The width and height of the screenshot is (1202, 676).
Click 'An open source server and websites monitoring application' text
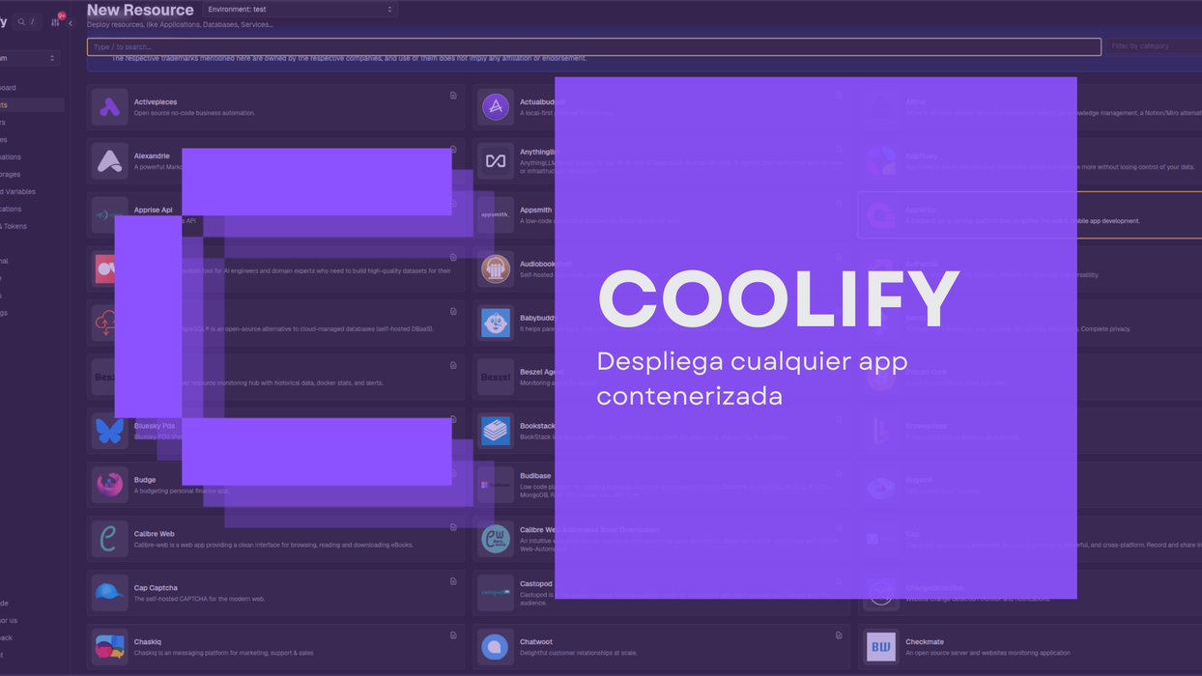[989, 653]
